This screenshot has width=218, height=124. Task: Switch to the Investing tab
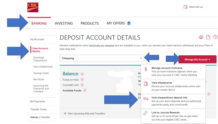pyautogui.click(x=64, y=23)
